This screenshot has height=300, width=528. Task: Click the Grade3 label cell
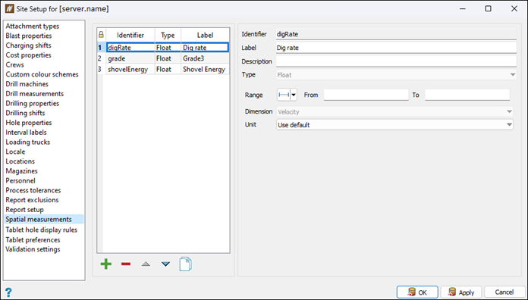pyautogui.click(x=205, y=58)
